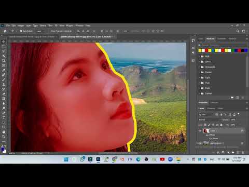
Task: Pick the black recent swatch
Action: coord(243,50)
